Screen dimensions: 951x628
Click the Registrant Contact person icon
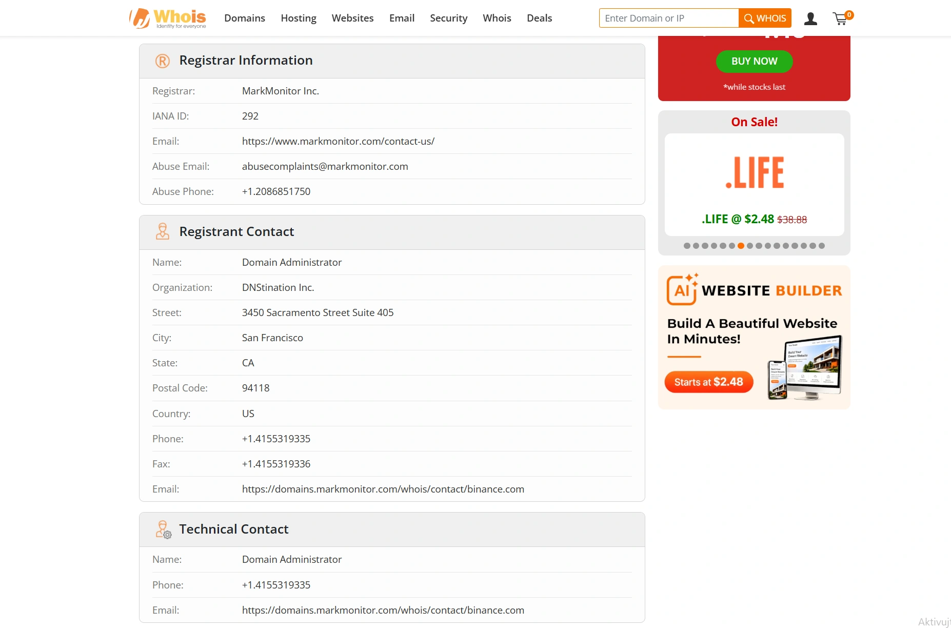click(163, 231)
